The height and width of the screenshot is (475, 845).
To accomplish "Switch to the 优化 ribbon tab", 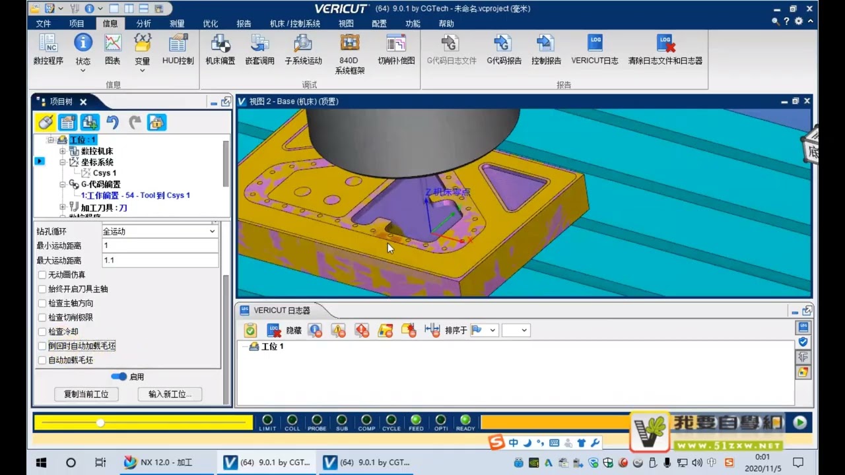I will (211, 23).
